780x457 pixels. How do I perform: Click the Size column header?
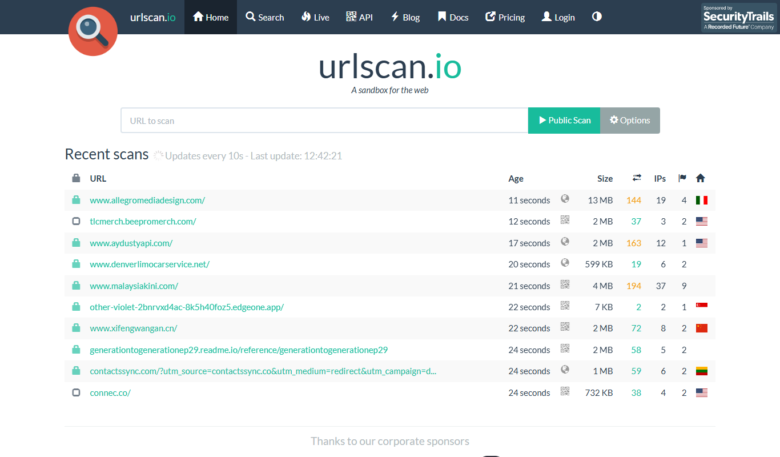click(x=605, y=179)
